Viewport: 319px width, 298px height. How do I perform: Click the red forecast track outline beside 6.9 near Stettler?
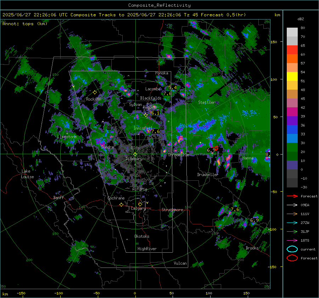pos(216,148)
